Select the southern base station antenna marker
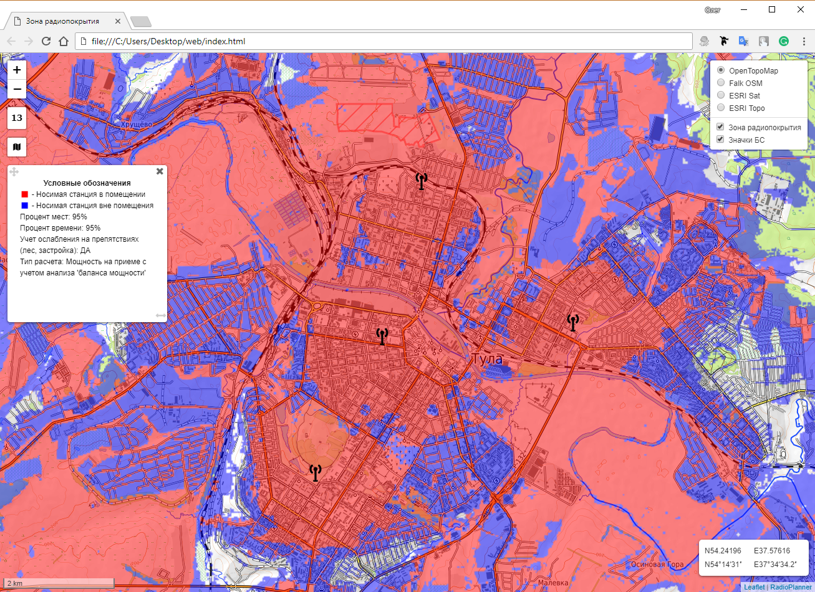This screenshot has width=815, height=592. tap(316, 473)
